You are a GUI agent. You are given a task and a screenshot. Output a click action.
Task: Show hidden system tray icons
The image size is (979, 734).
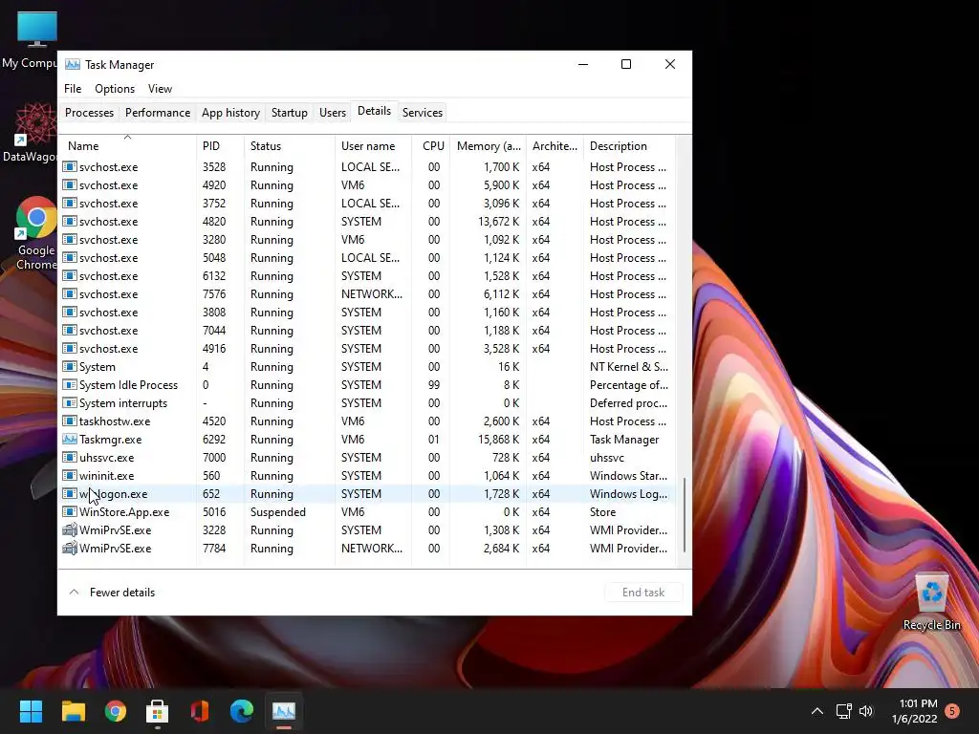pos(816,711)
